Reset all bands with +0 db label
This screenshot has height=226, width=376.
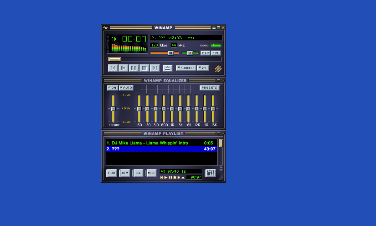pyautogui.click(x=126, y=108)
